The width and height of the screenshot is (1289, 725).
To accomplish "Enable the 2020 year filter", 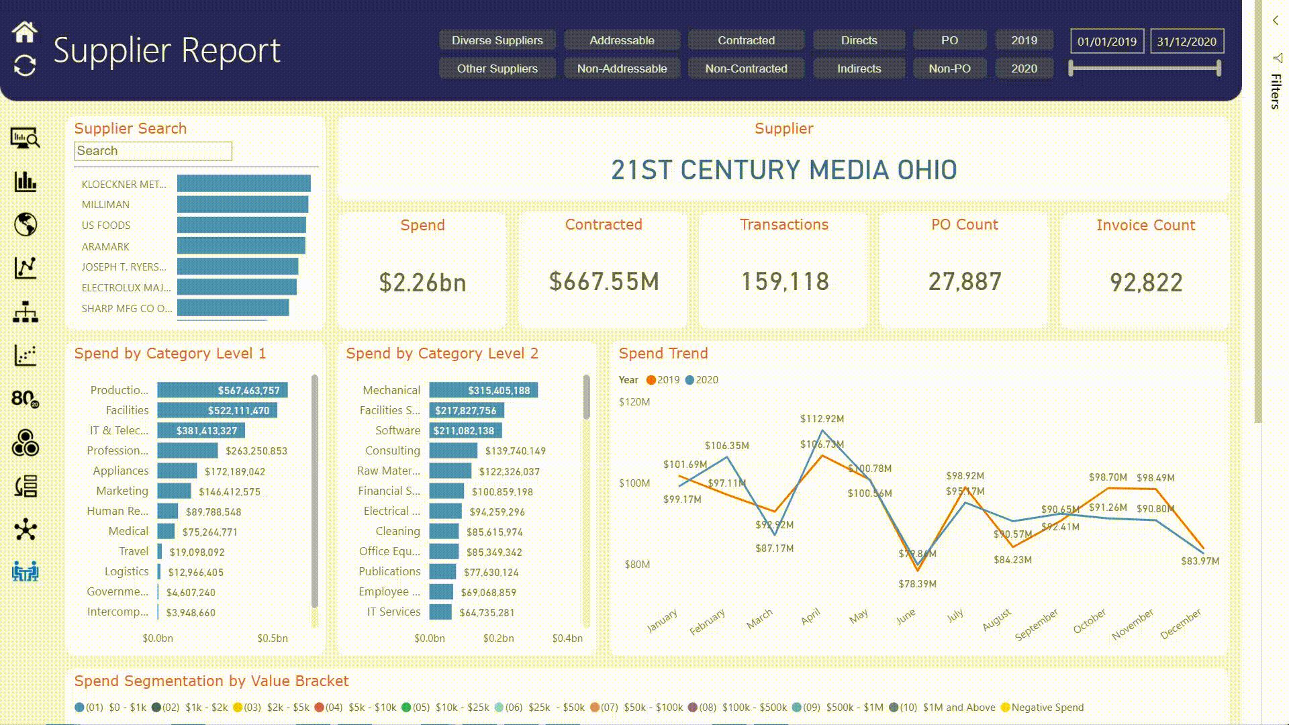I will 1024,68.
